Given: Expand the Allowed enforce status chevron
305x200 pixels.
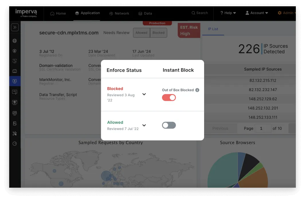Looking at the screenshot, I should (144, 126).
